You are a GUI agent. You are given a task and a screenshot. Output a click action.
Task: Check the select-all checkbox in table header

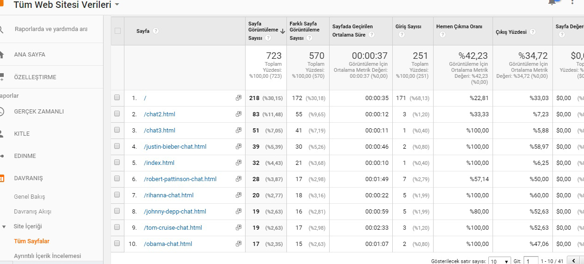[117, 31]
